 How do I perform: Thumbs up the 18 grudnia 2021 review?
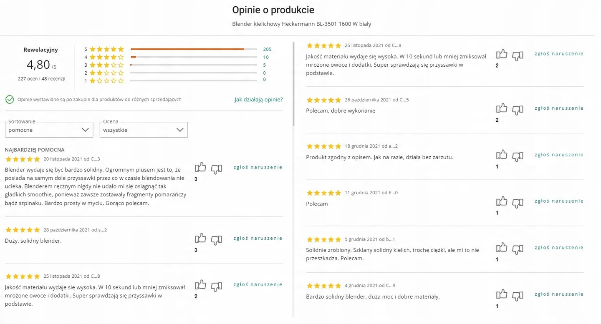(x=502, y=155)
